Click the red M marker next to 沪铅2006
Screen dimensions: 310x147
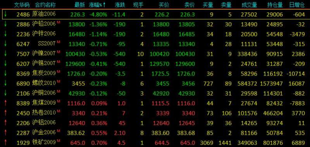59,23
